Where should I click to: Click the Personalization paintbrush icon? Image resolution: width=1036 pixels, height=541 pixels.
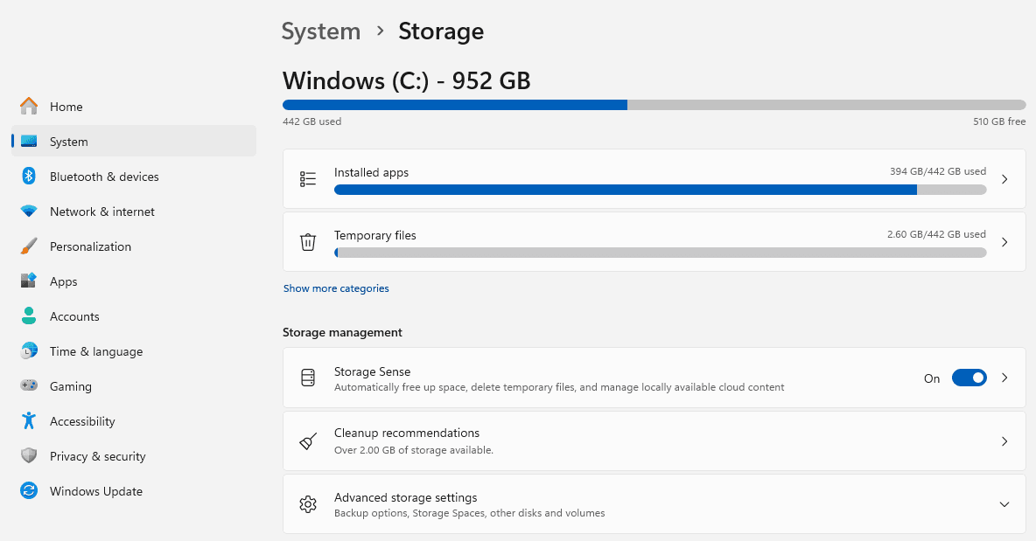pyautogui.click(x=29, y=246)
